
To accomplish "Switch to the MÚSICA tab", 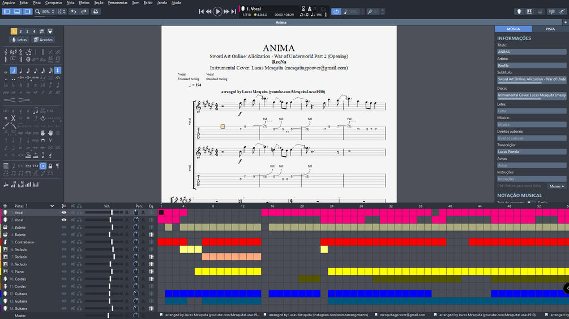I will [x=513, y=29].
